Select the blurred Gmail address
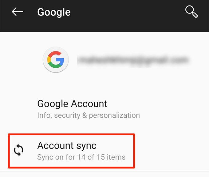This screenshot has height=177, width=209. [x=132, y=60]
